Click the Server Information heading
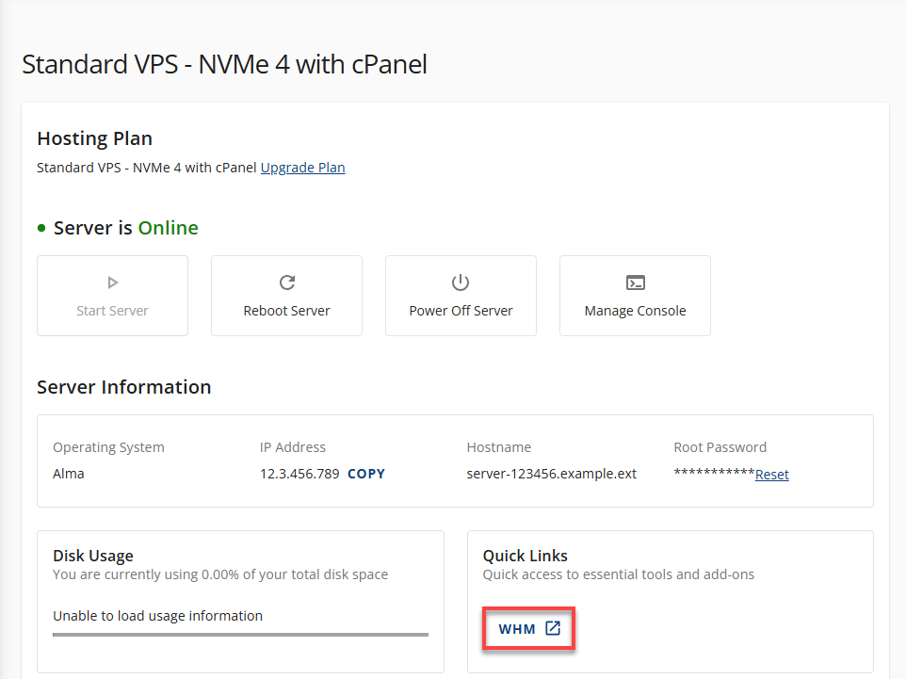Image resolution: width=906 pixels, height=679 pixels. pos(124,387)
